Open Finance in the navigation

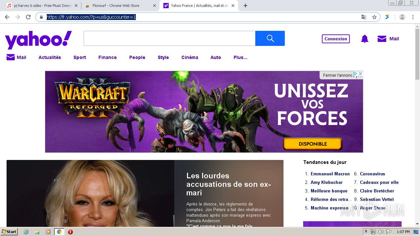click(108, 57)
